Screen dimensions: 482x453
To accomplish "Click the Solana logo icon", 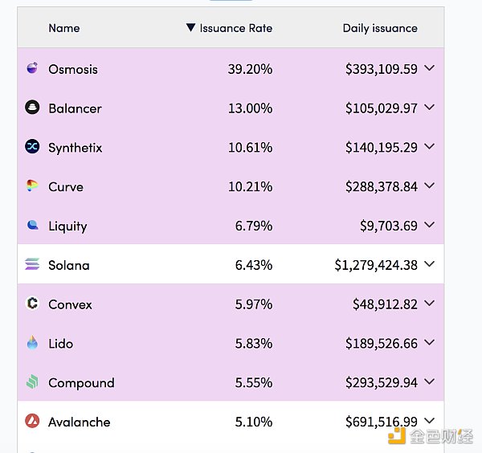I will pyautogui.click(x=32, y=264).
